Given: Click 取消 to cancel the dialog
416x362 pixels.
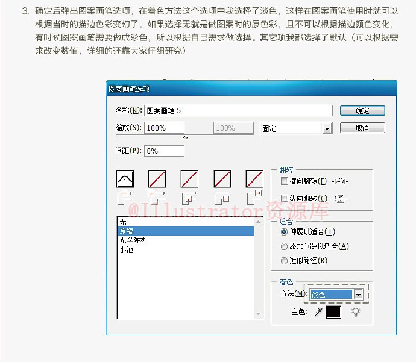Looking at the screenshot, I should point(362,128).
